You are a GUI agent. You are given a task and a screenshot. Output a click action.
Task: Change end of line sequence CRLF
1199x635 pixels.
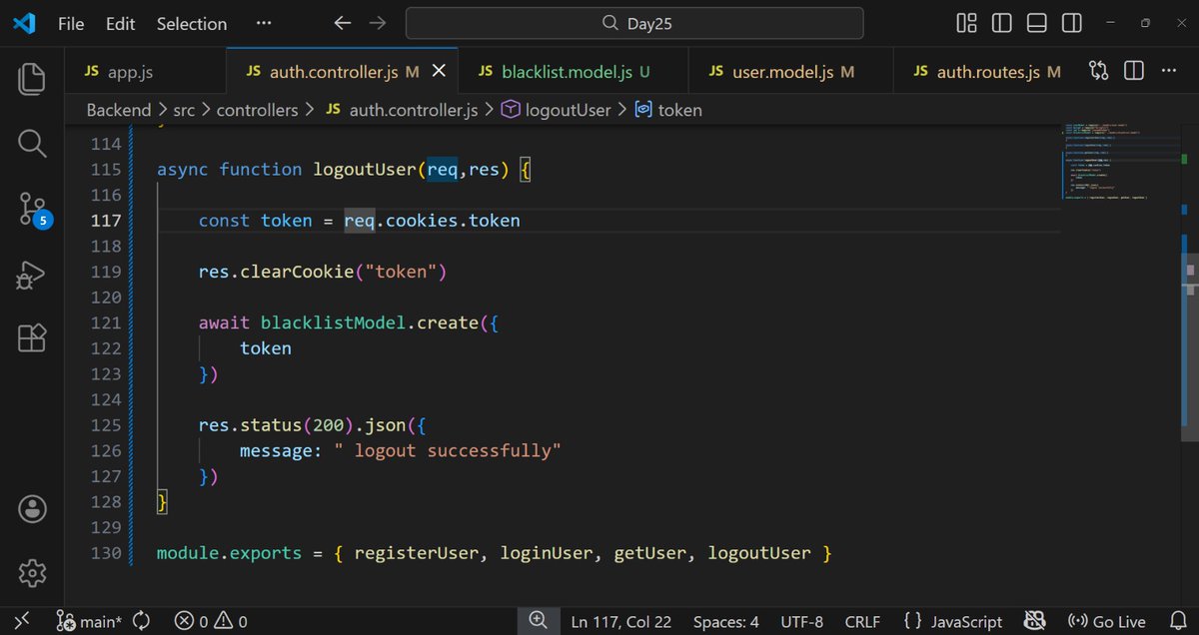862,621
